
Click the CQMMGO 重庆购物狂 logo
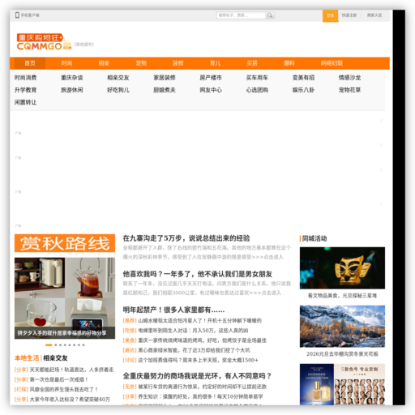pos(44,42)
